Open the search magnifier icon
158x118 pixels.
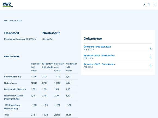pos(149,5)
